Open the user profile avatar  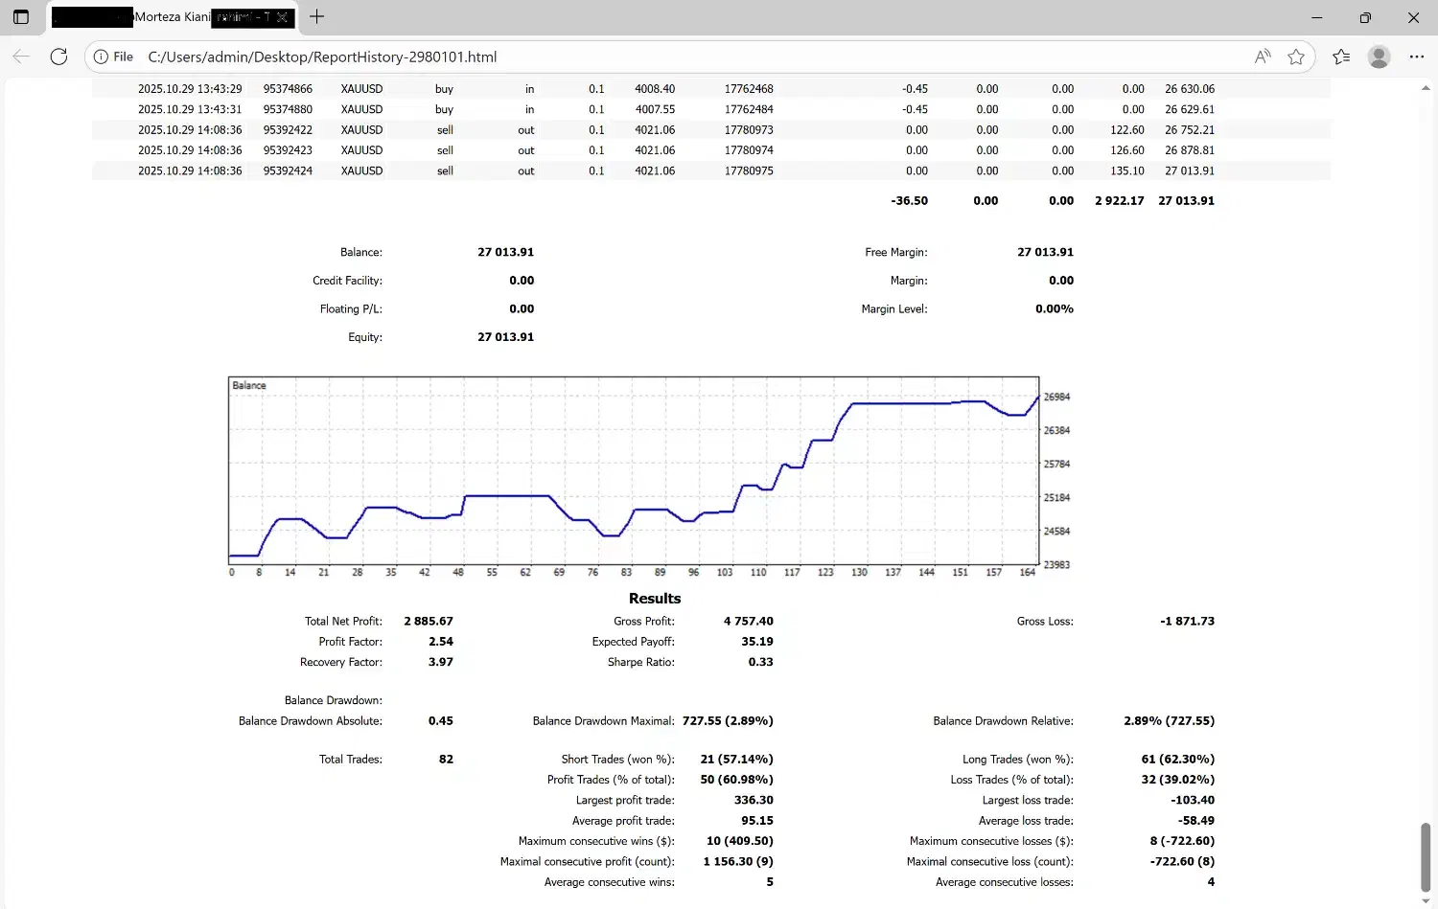[x=1379, y=57]
